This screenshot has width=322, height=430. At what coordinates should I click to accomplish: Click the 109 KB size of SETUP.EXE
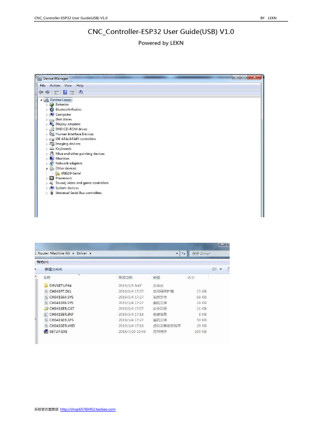click(200, 332)
